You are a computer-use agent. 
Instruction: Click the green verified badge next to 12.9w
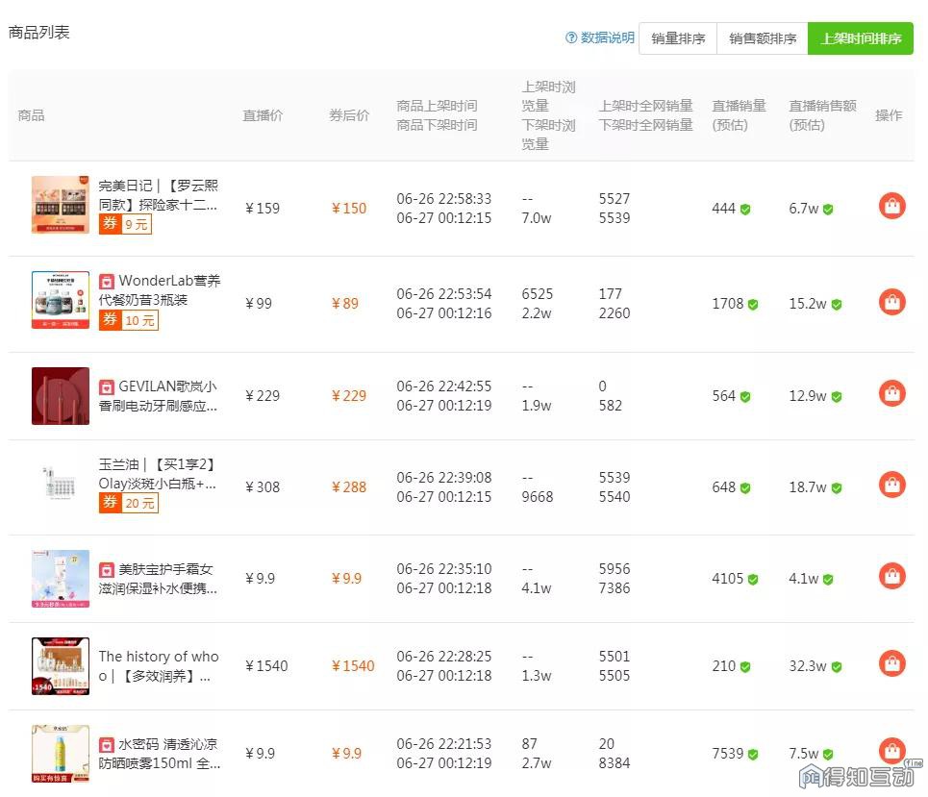point(837,397)
